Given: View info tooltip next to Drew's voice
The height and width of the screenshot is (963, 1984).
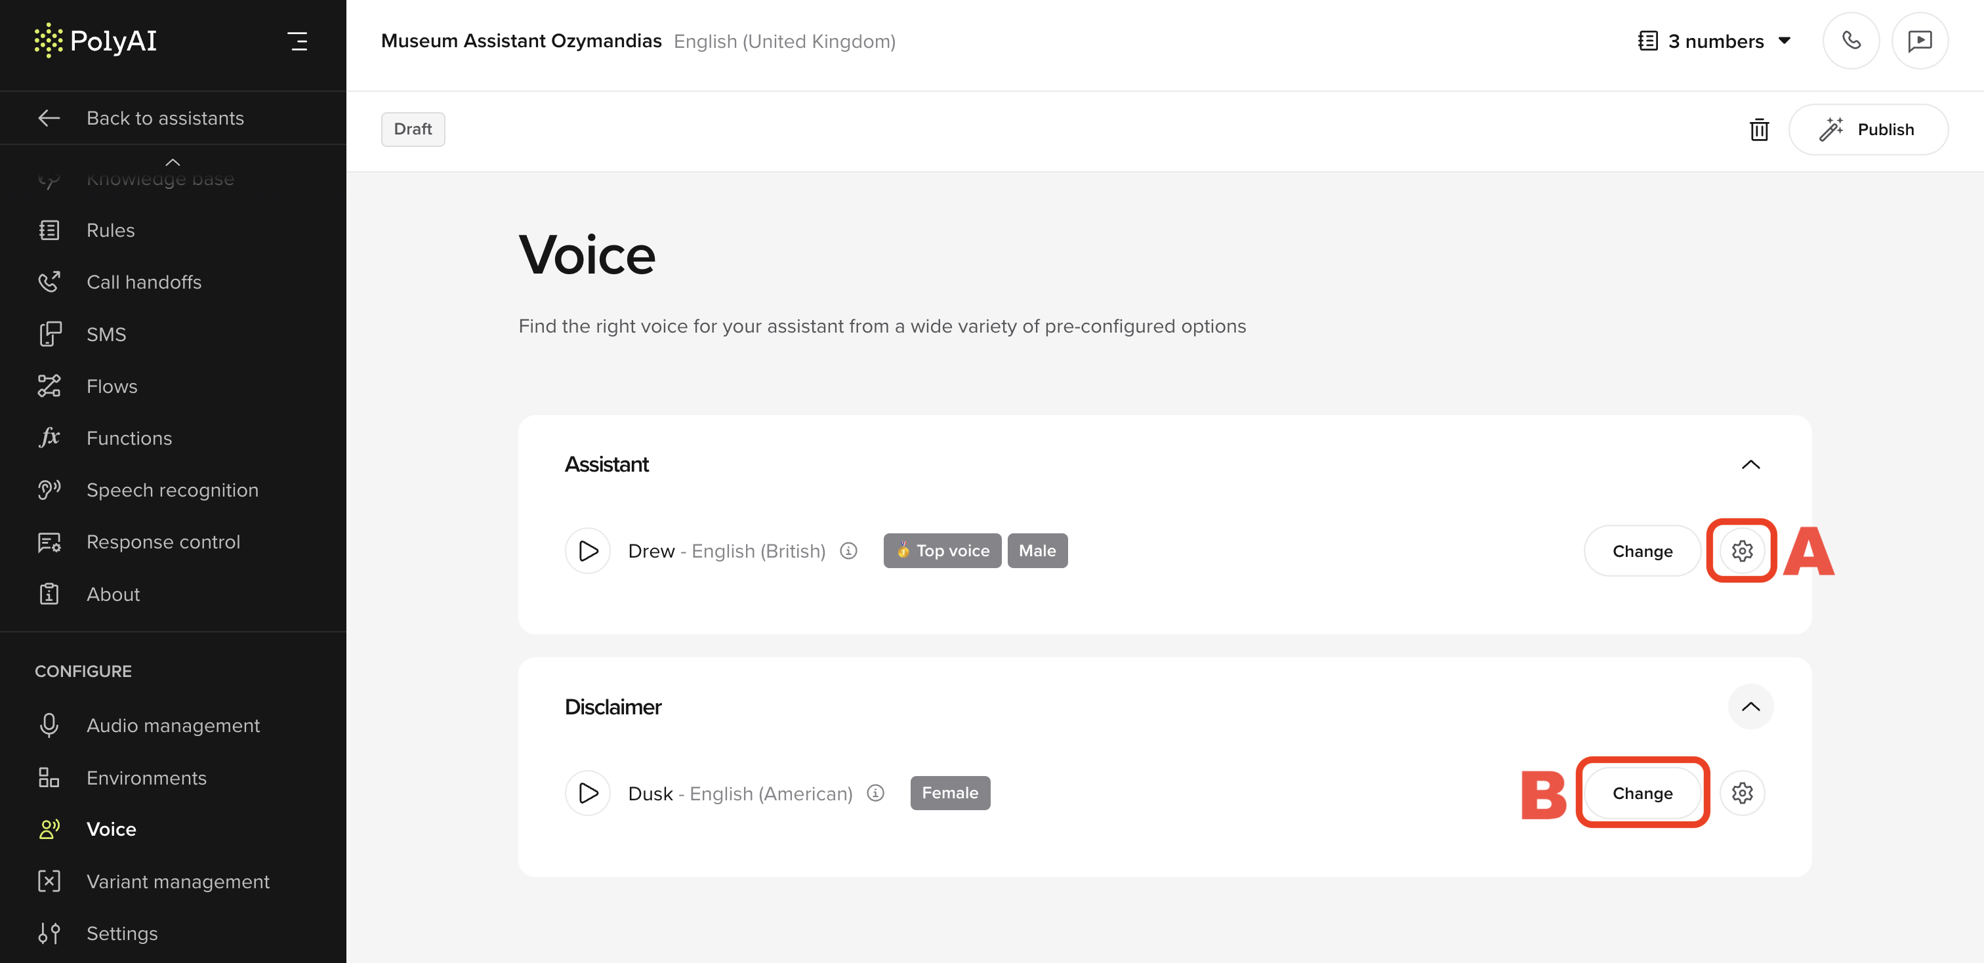Looking at the screenshot, I should pos(848,550).
